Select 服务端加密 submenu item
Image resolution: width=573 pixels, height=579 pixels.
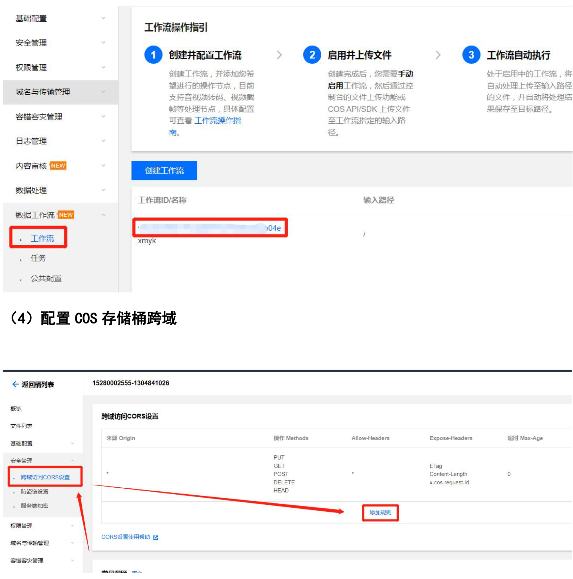[35, 506]
